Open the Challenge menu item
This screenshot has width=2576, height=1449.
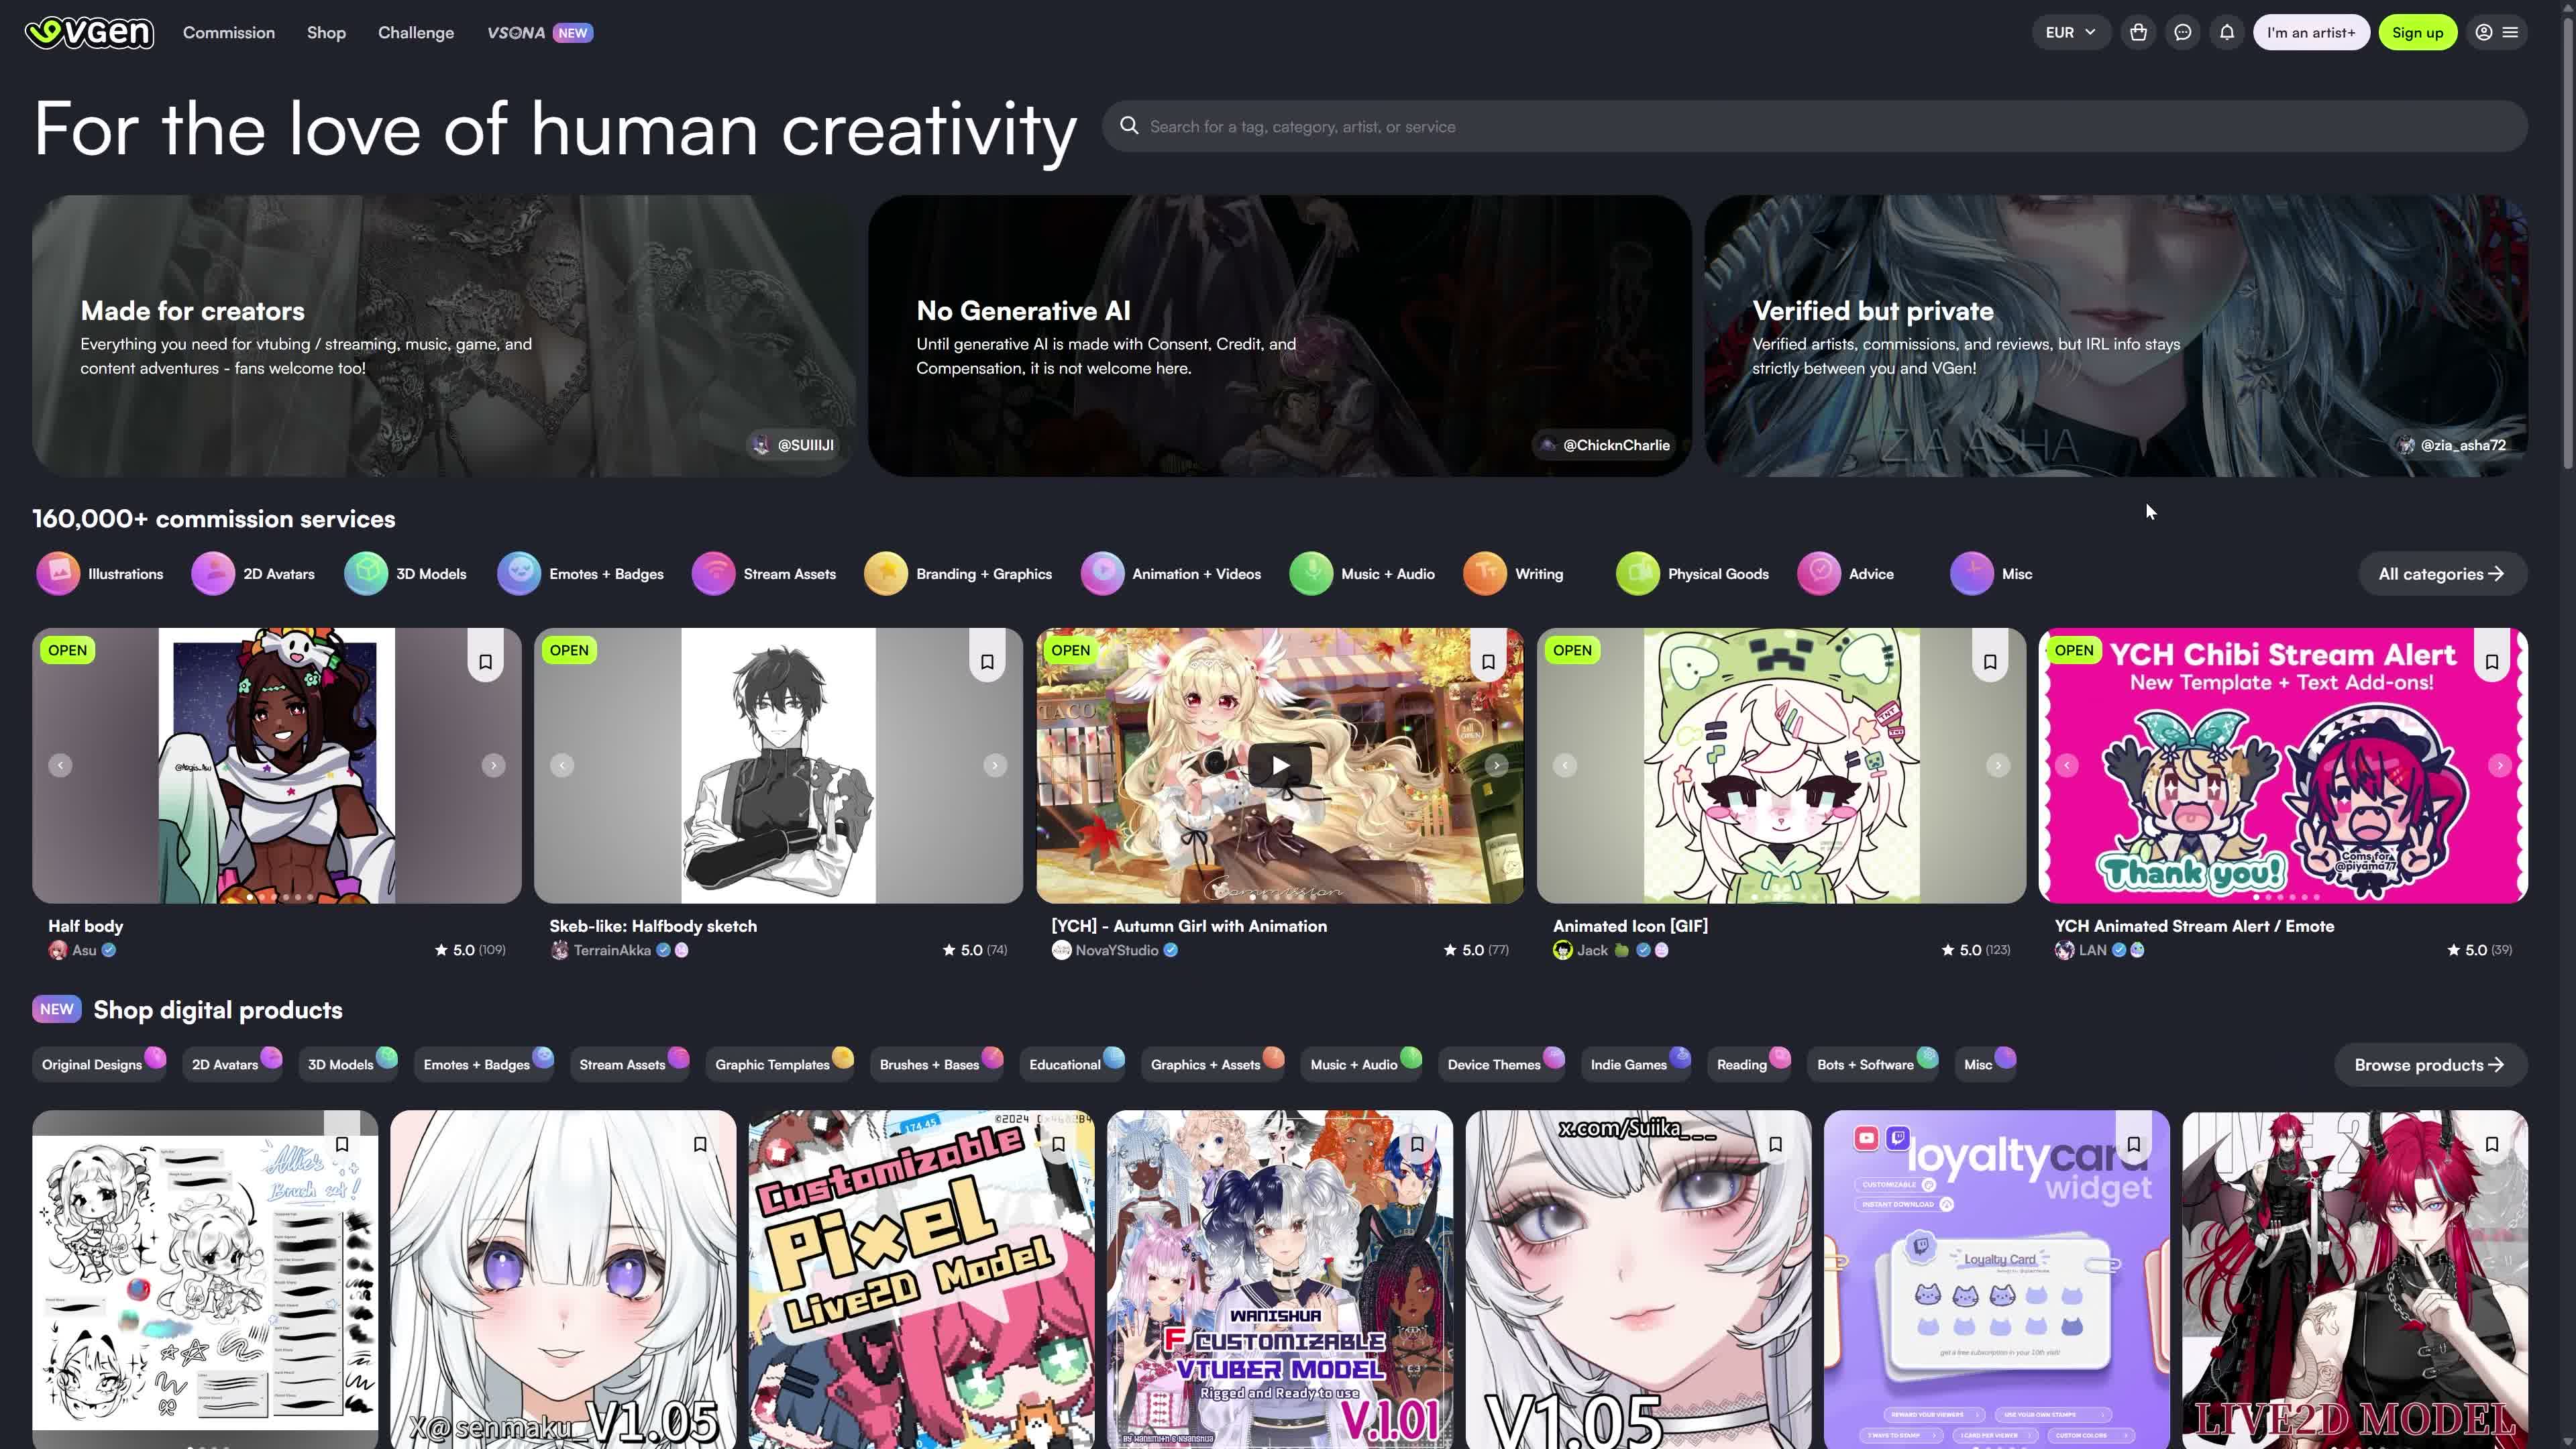415,32
